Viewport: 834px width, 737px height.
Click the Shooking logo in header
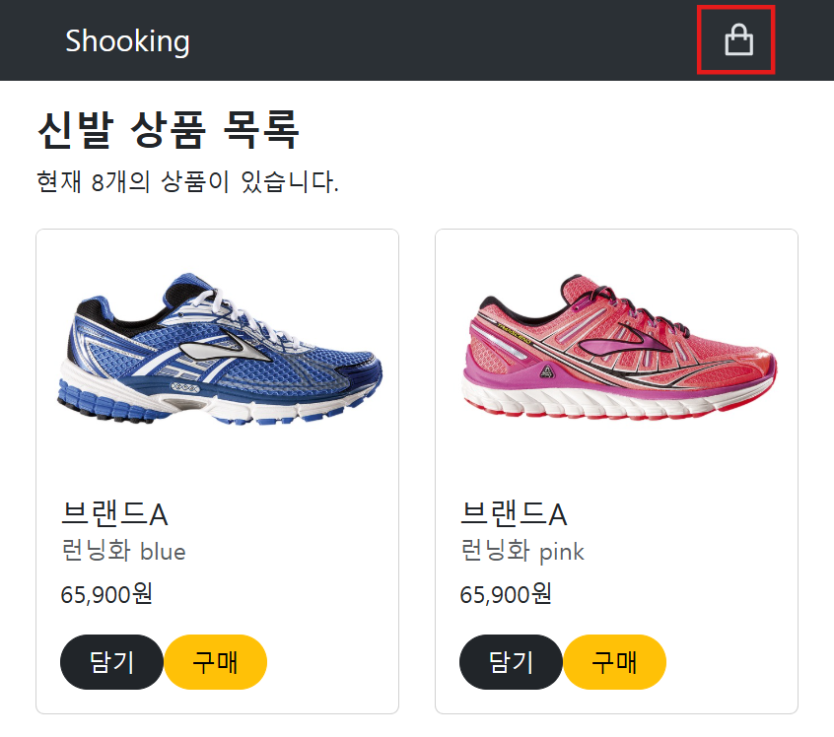127,41
